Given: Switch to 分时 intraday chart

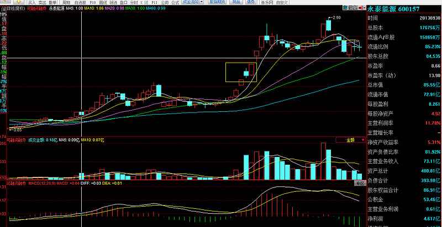Looking at the screenshot, I should pos(134,3).
